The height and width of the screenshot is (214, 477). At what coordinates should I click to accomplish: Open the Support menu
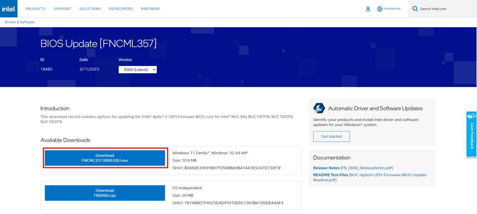coord(62,9)
